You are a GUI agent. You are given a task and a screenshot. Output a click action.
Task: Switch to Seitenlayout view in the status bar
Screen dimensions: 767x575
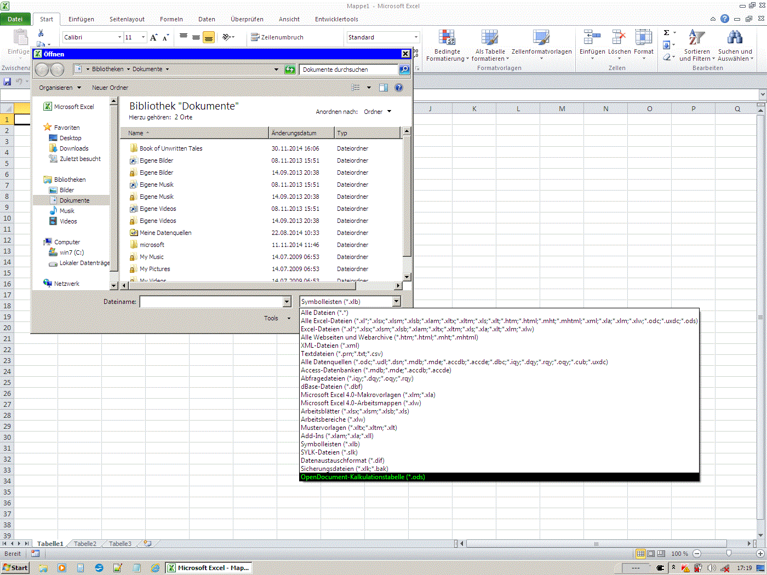(650, 554)
